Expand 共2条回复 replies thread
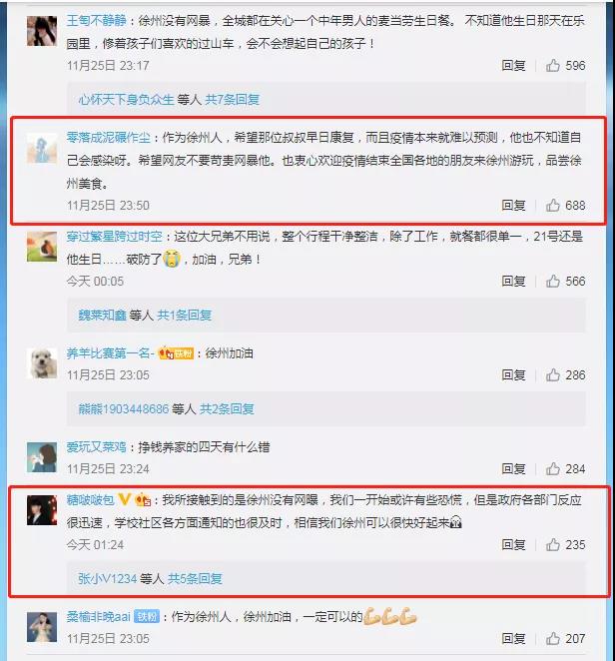This screenshot has width=615, height=661. click(x=227, y=408)
